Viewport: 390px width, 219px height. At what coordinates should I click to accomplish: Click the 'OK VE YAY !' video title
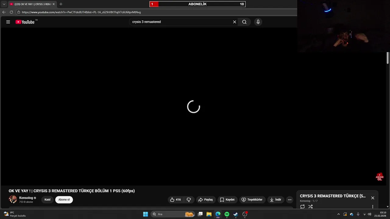72,191
